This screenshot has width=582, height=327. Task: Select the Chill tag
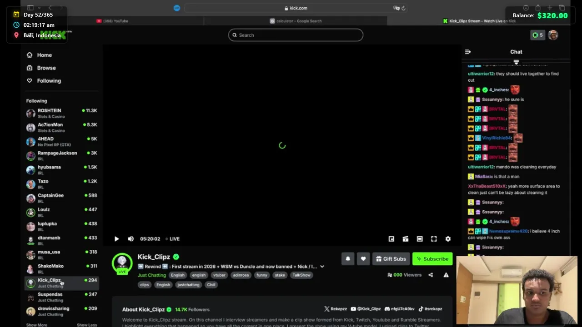tap(211, 285)
